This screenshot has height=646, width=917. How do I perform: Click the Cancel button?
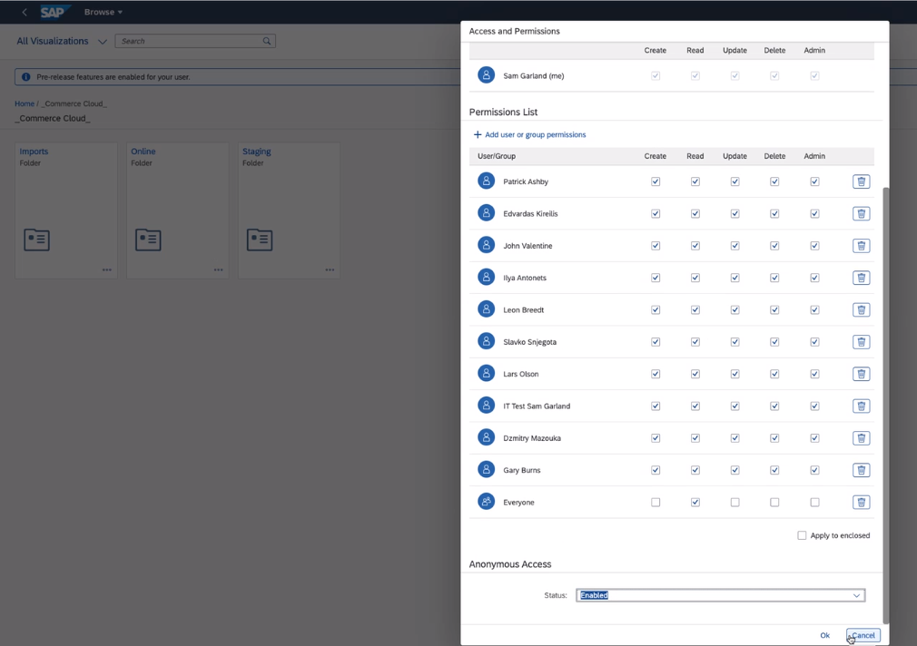pos(863,635)
